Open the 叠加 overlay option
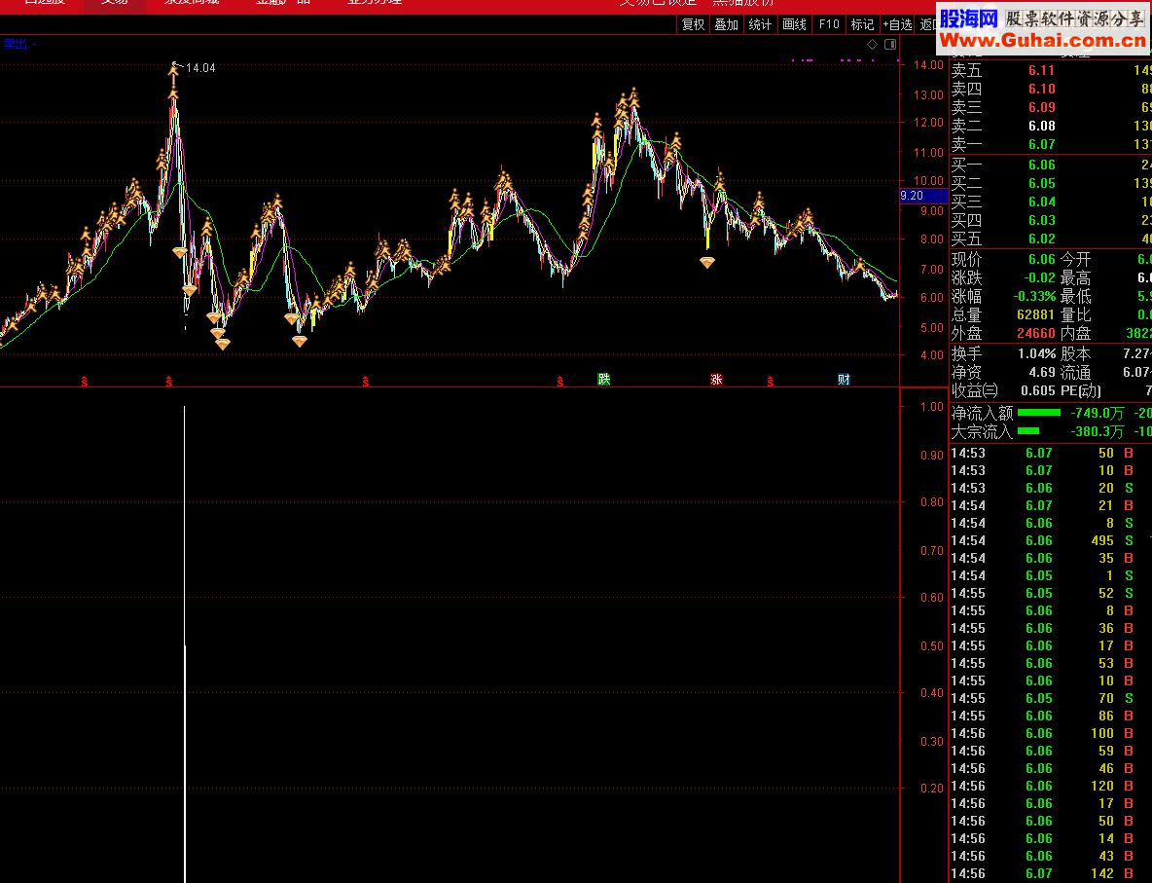Image resolution: width=1152 pixels, height=883 pixels. [x=726, y=25]
